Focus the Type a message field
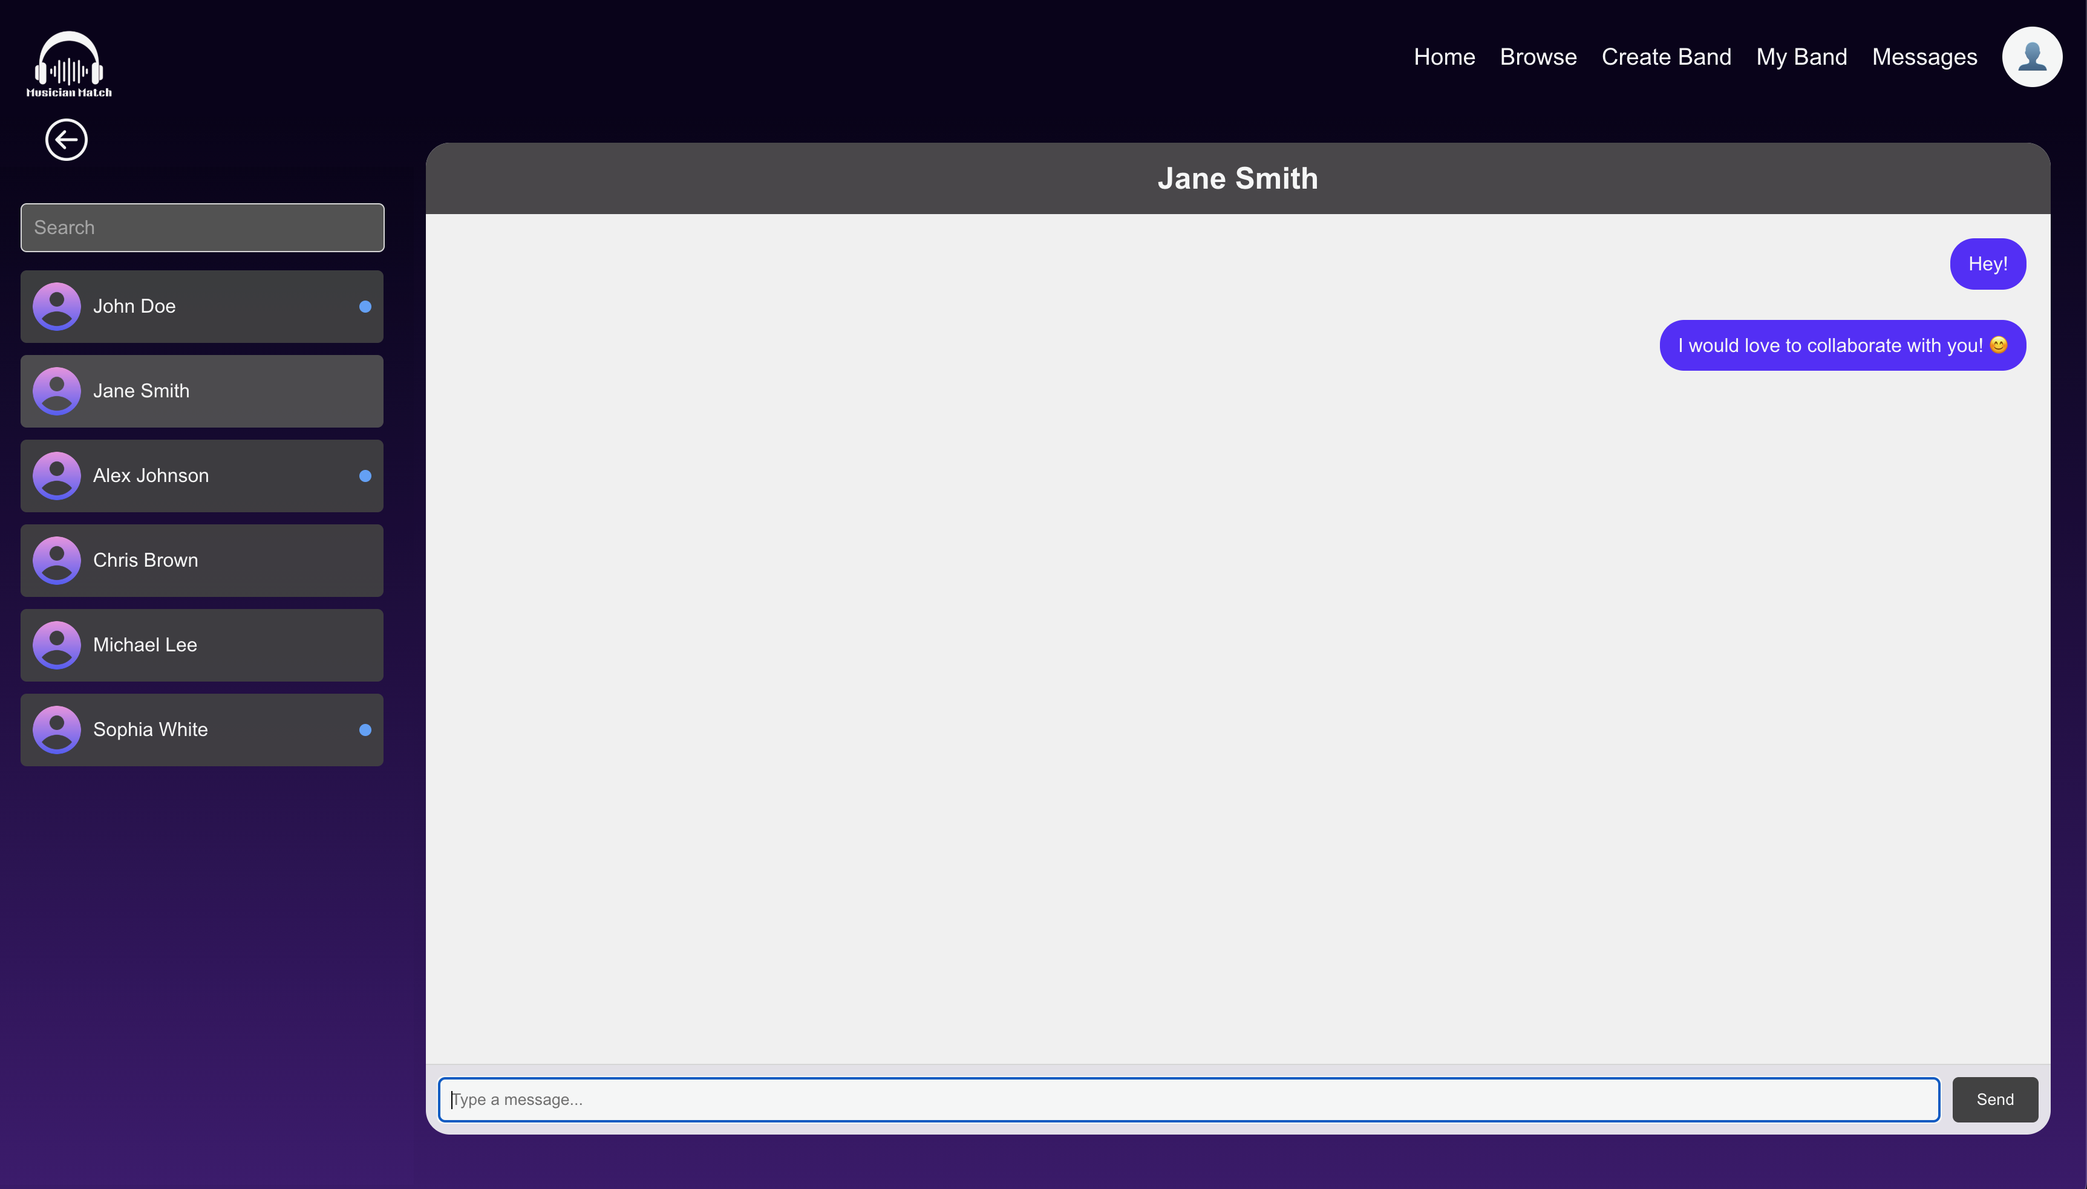Viewport: 2087px width, 1189px height. [1189, 1099]
